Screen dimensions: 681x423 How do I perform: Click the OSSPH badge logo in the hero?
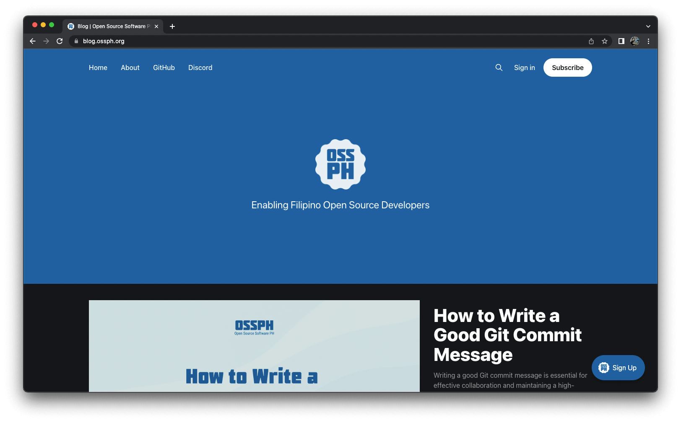(340, 164)
